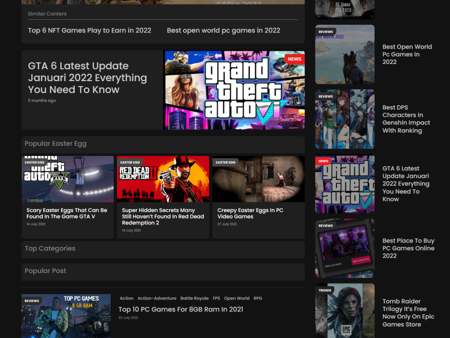Click the '14 July 2021' date under the Red Dead card

(x=131, y=230)
